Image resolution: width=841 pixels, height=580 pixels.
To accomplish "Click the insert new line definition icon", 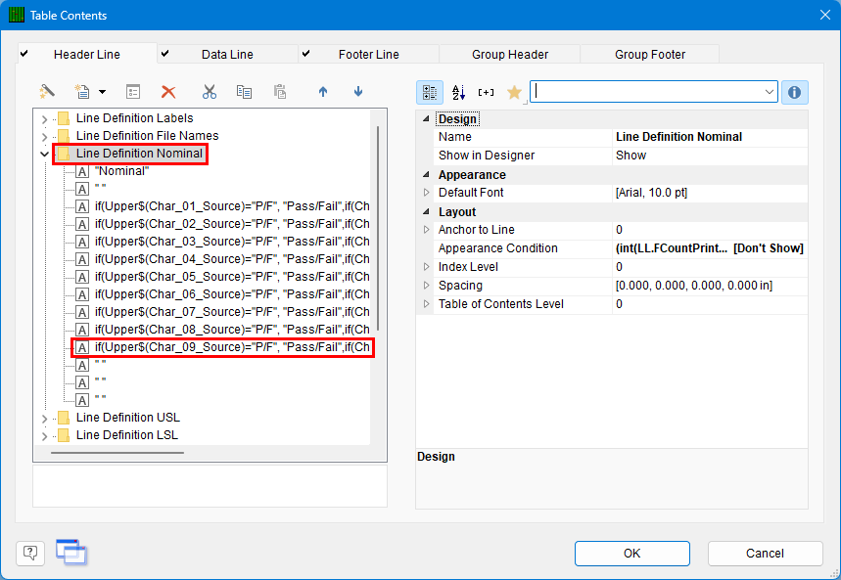I will pos(82,92).
